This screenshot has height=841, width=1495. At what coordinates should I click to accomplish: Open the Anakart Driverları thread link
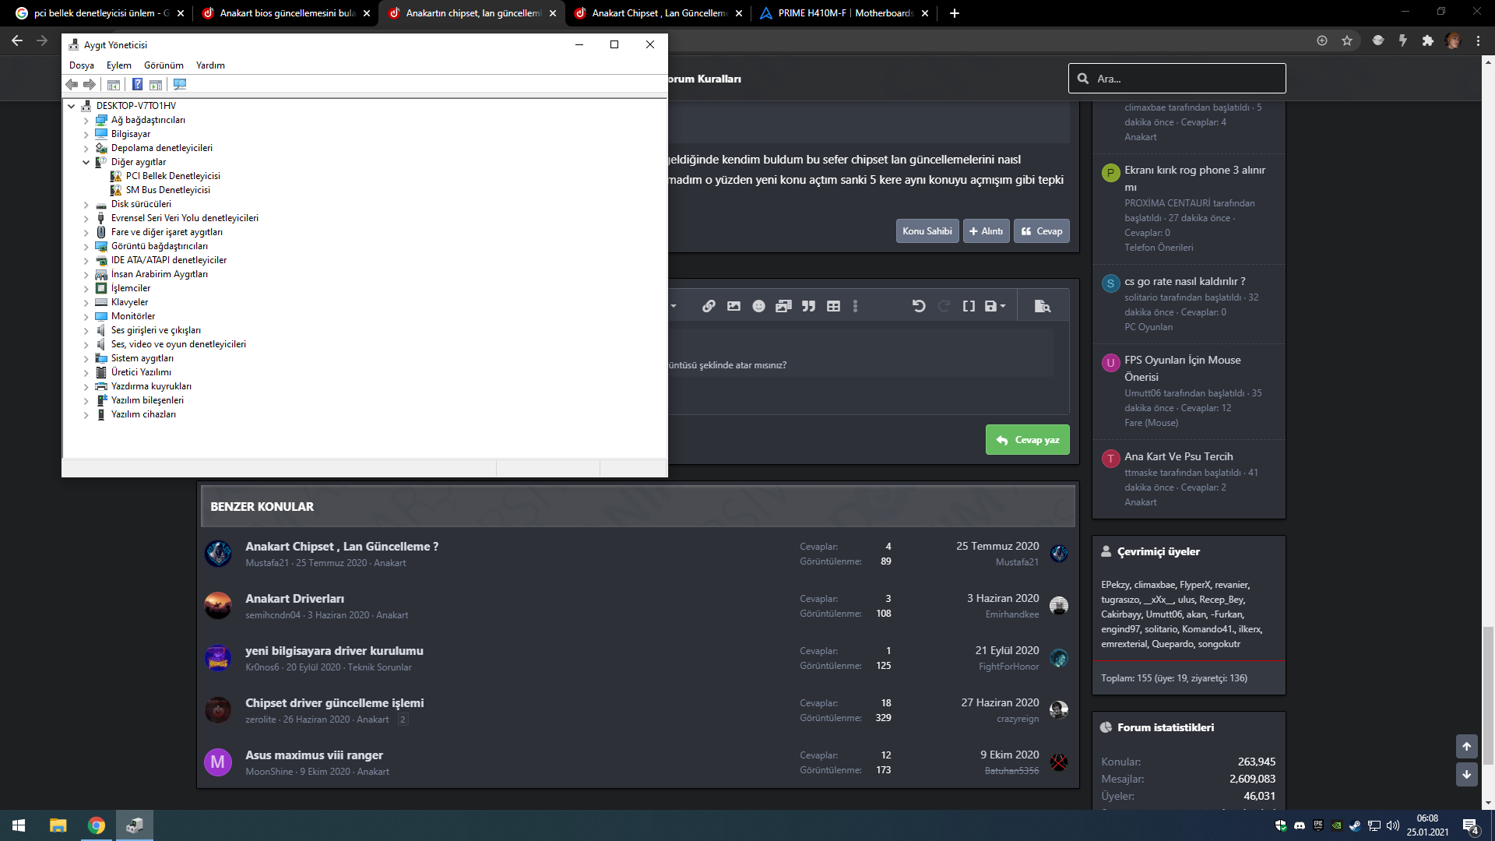[x=294, y=598]
